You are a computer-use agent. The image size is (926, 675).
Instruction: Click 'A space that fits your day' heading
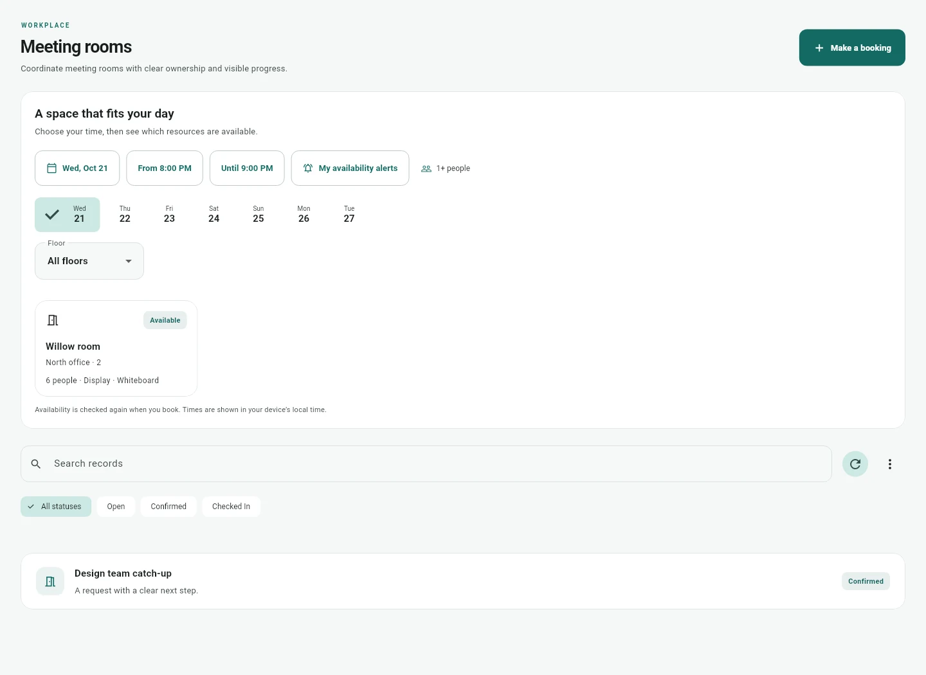tap(104, 114)
